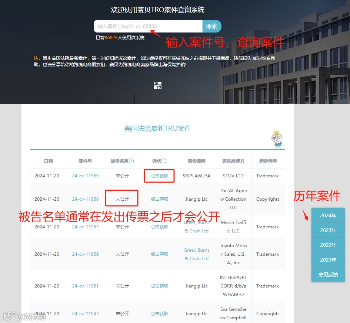The image size is (350, 323).
Task: Open case number 24-cv-11947
Action: point(85,313)
